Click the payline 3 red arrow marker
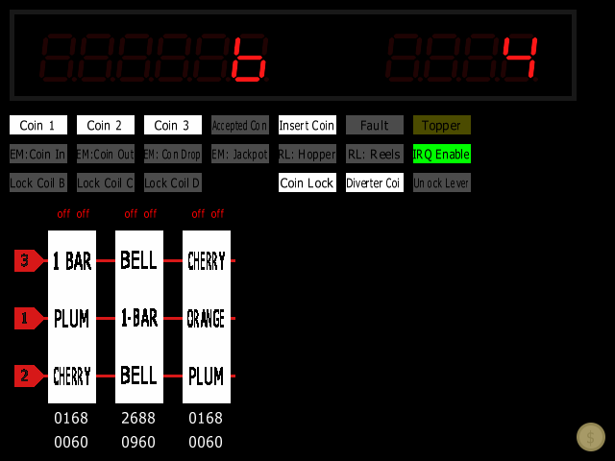This screenshot has height=461, width=615. click(28, 260)
